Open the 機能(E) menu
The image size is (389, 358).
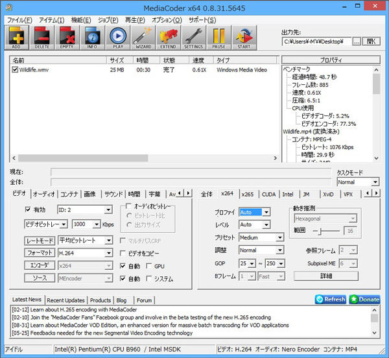[x=81, y=20]
